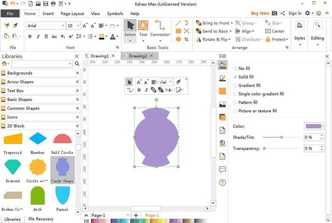Select Single color gradient fill
The height and width of the screenshot is (223, 332).
tap(259, 94)
